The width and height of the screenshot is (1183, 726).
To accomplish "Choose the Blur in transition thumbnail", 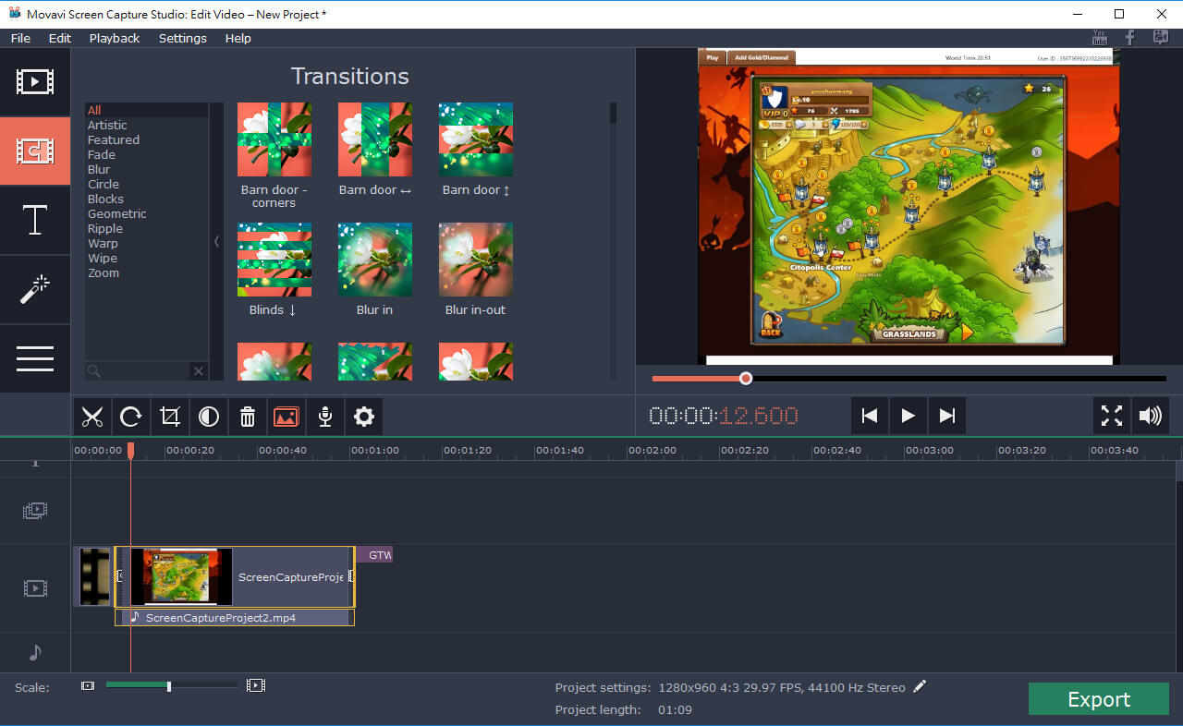I will (374, 260).
